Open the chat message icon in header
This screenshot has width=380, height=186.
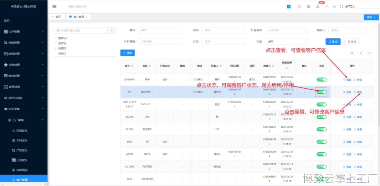point(299,7)
